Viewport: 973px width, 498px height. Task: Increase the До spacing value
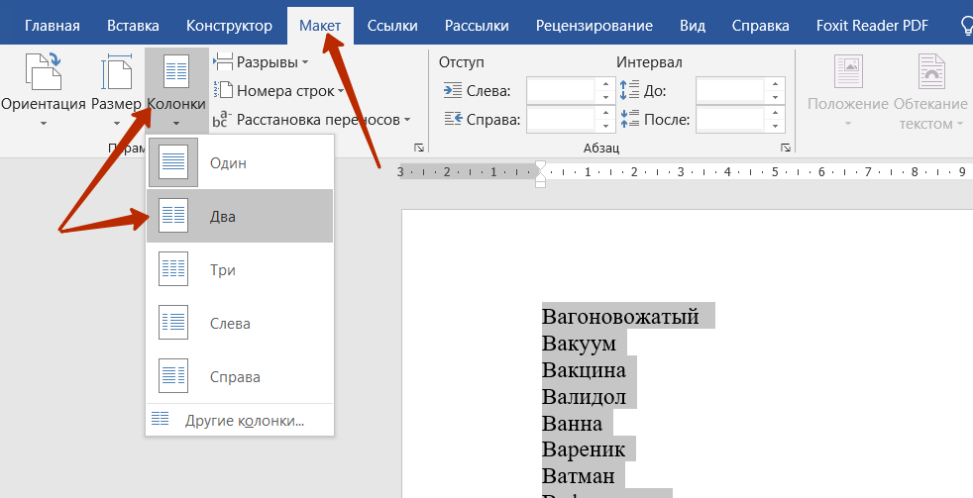point(775,84)
